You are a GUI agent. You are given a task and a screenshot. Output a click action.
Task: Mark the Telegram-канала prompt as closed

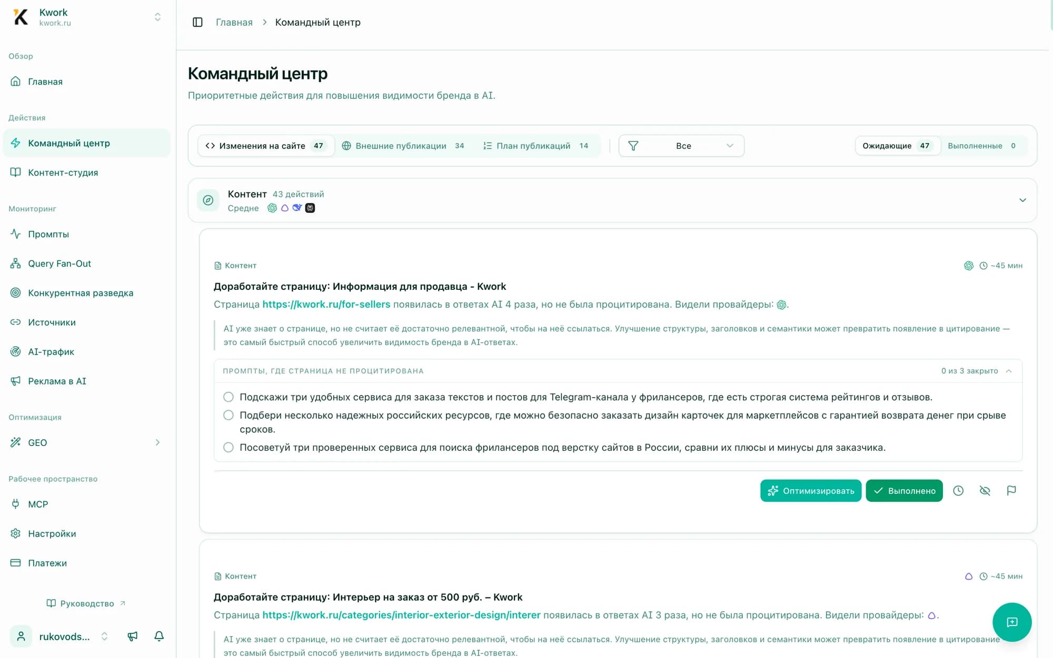pyautogui.click(x=228, y=397)
